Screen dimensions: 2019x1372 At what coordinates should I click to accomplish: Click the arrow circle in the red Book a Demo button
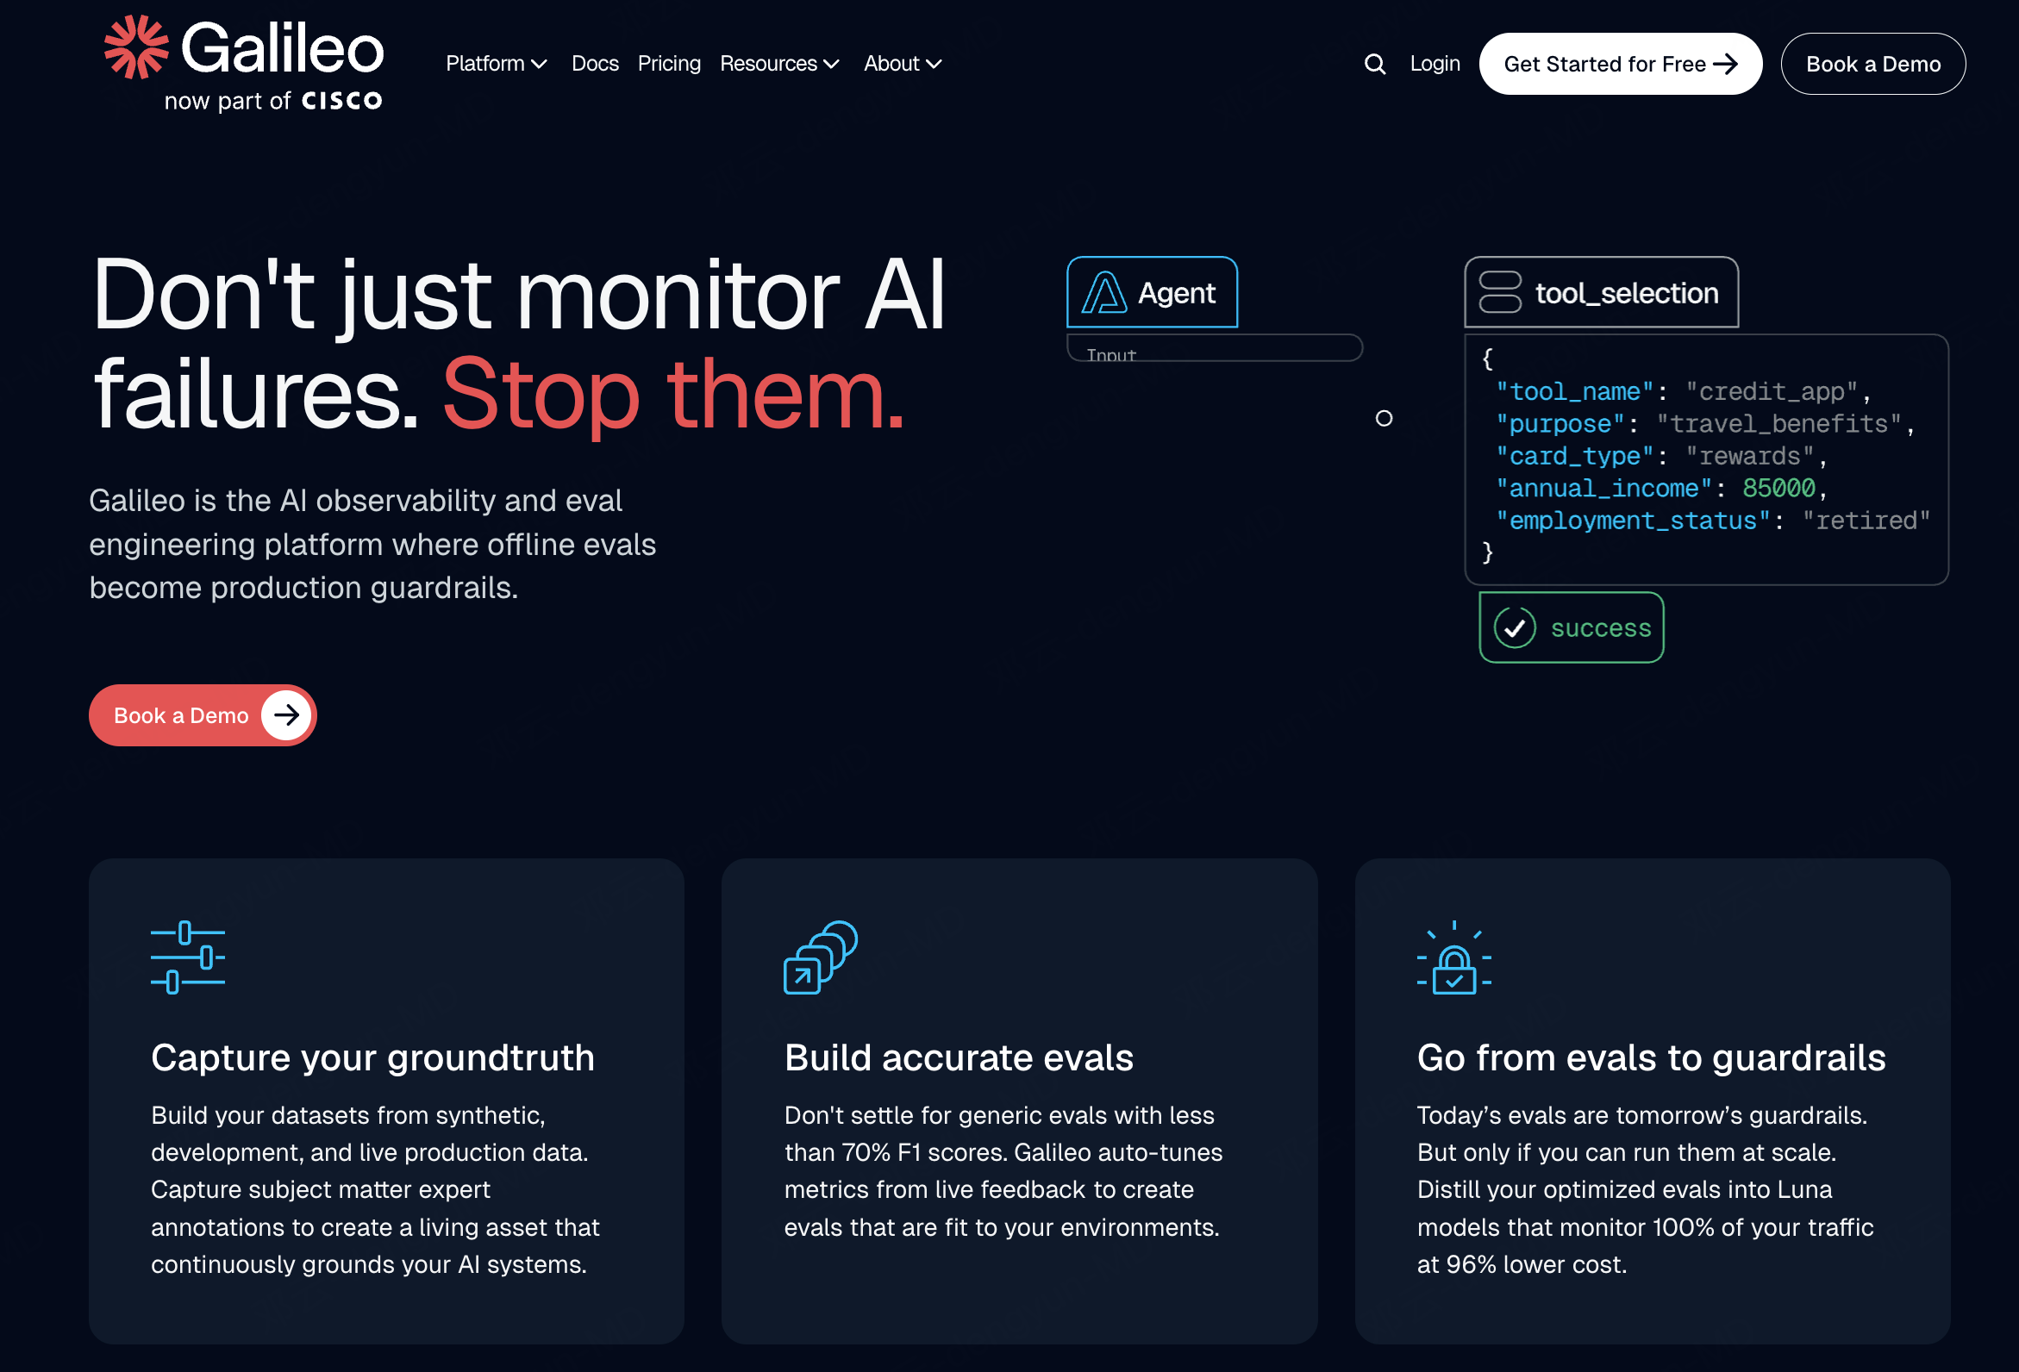pos(286,715)
